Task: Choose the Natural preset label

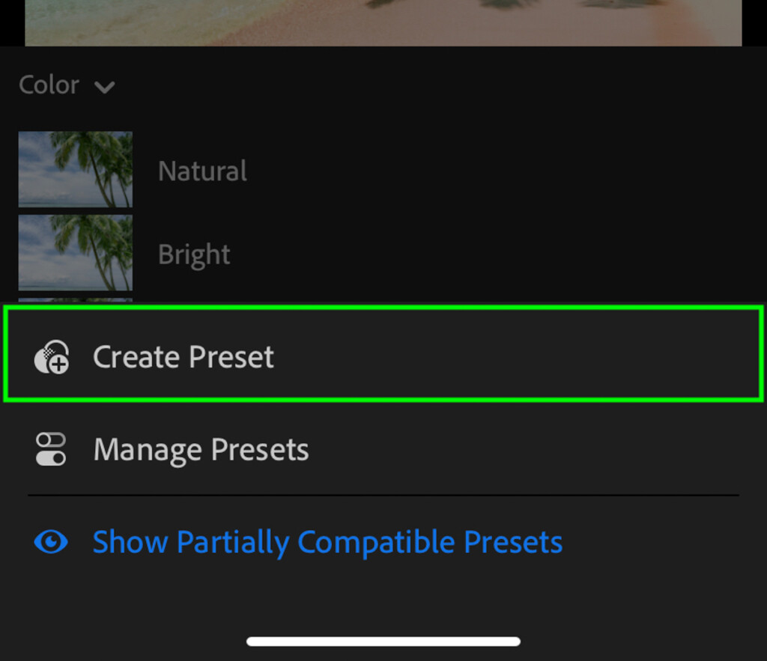Action: click(x=202, y=171)
